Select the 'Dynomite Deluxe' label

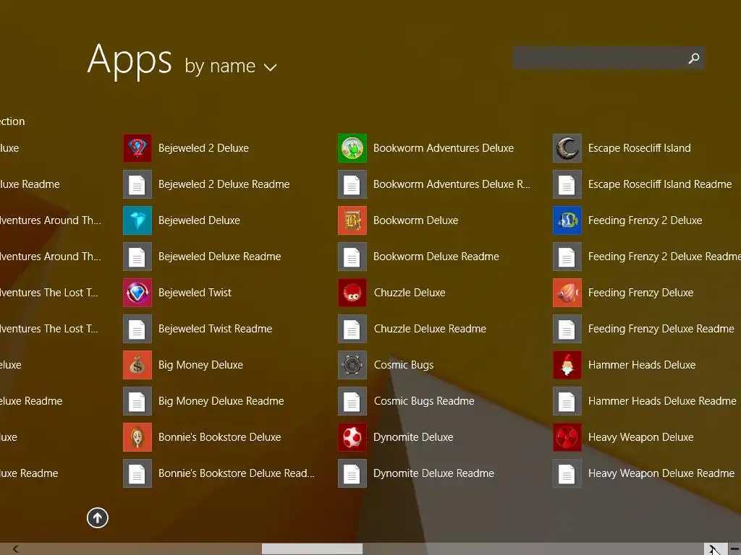(413, 437)
